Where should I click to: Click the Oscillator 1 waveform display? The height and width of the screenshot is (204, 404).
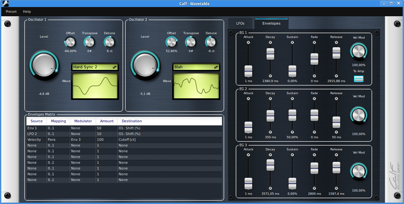95,86
